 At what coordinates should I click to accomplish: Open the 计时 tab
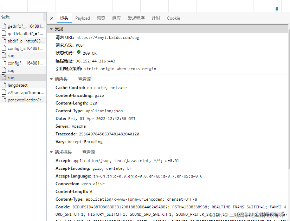[156, 18]
